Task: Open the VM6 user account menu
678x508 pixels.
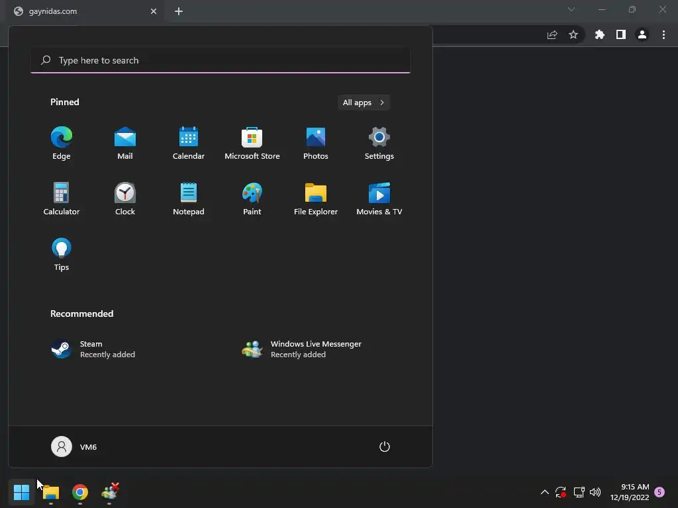Action: tap(74, 446)
